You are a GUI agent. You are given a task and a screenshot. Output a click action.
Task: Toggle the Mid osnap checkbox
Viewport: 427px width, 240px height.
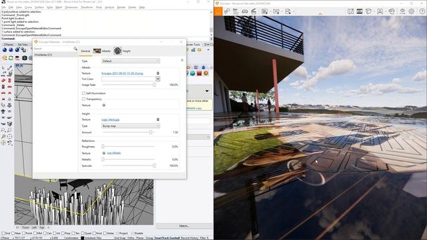(35, 233)
